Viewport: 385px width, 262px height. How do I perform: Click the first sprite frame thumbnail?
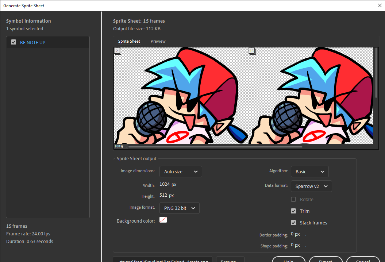click(181, 96)
